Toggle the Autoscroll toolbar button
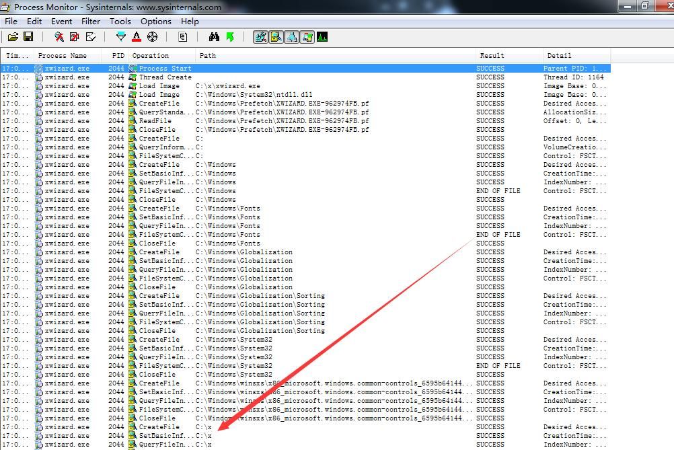This screenshot has width=674, height=450. pos(75,37)
